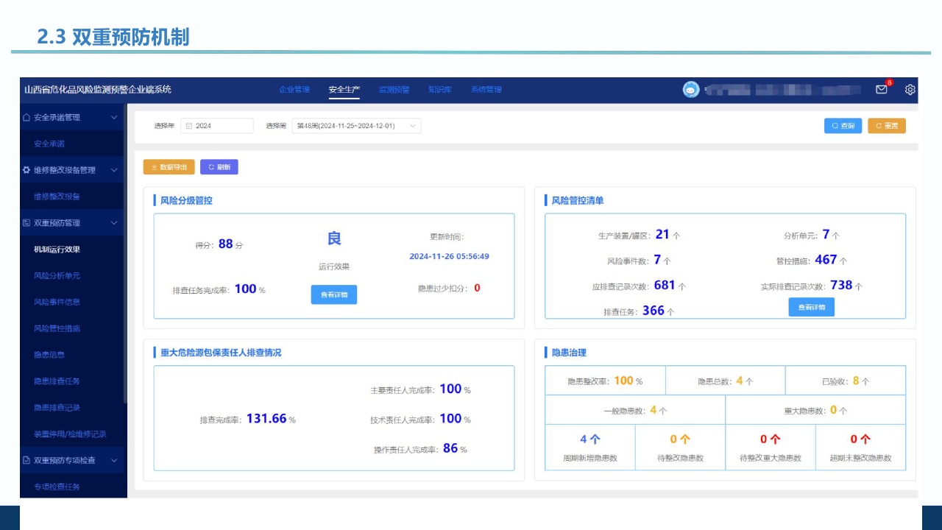
Task: Click the 双重预防专项检查 sidebar icon
Action: point(26,460)
